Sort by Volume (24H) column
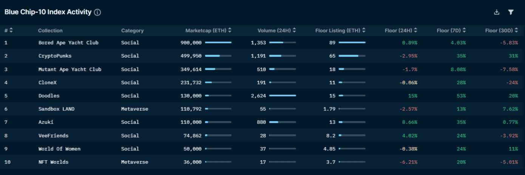Screen dimensions: 525x175 pos(294,31)
